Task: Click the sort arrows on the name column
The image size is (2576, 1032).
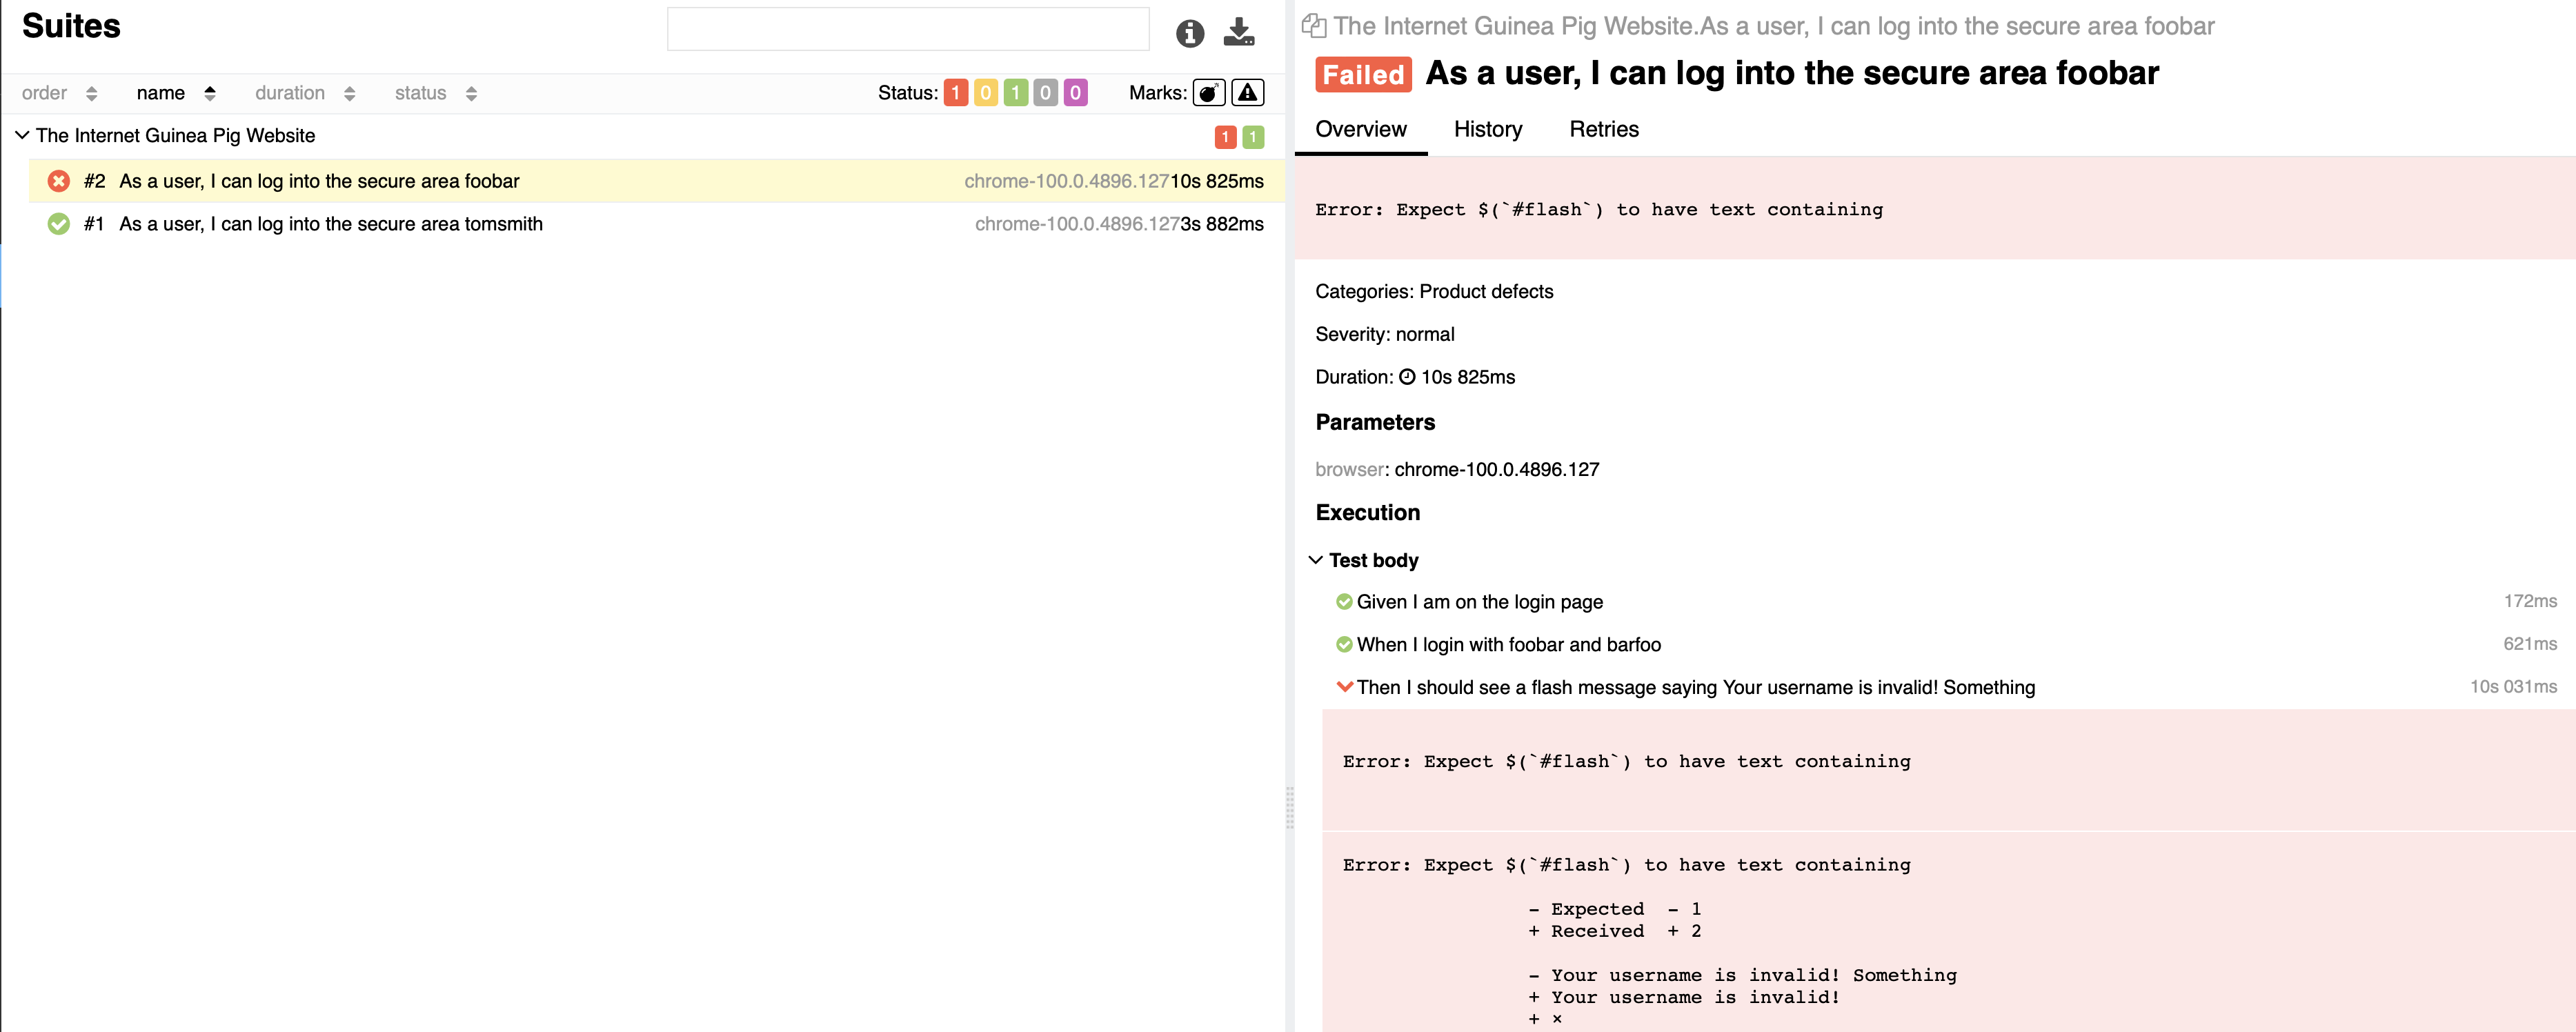Action: pos(210,92)
